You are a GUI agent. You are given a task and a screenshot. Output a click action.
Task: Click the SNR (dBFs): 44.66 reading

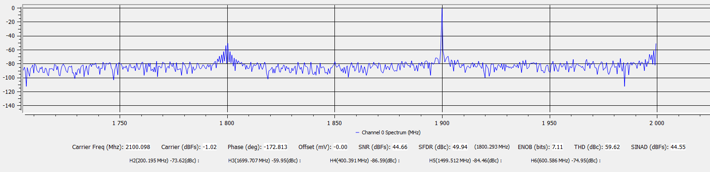tap(383, 147)
